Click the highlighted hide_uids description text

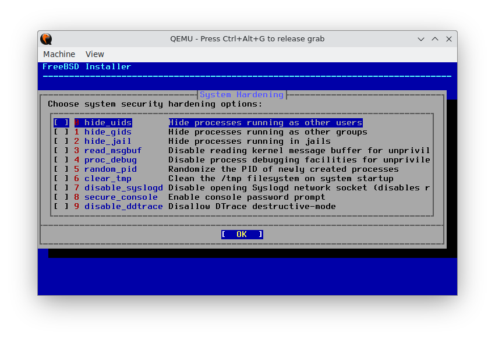(x=265, y=122)
